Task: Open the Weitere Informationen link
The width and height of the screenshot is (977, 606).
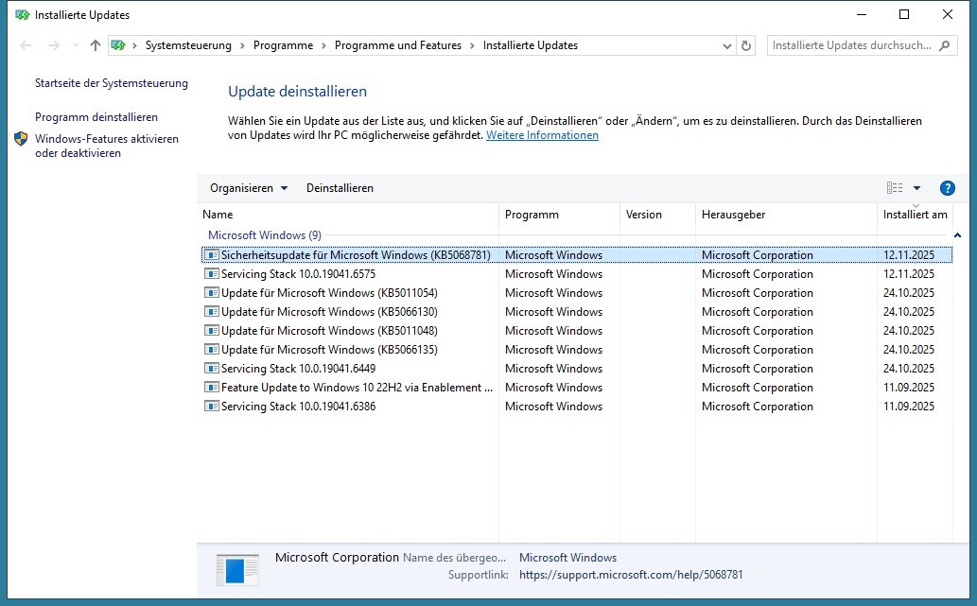Action: (x=542, y=135)
